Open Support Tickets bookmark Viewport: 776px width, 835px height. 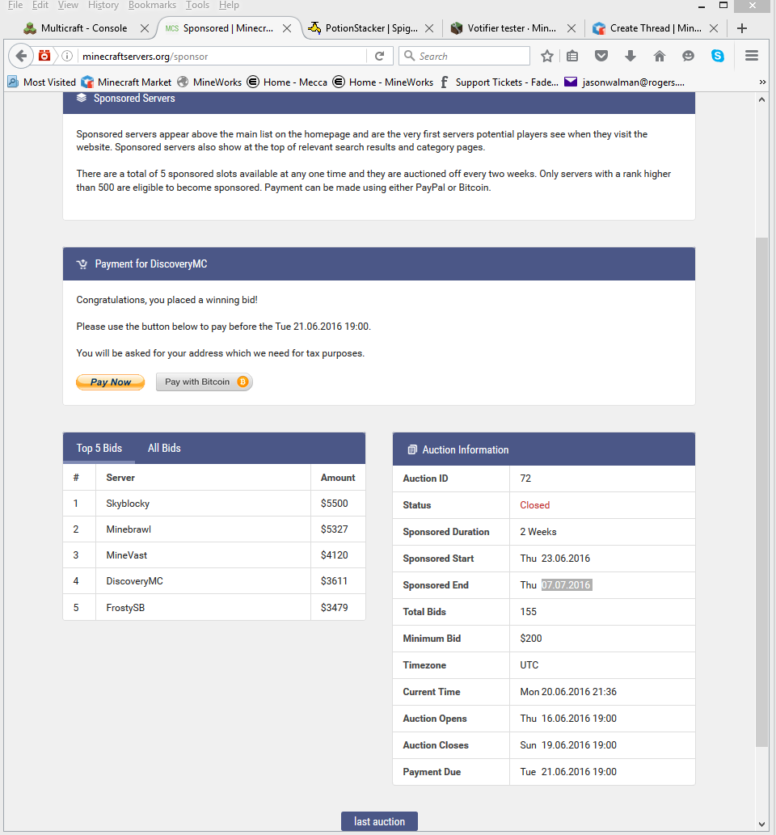[x=499, y=82]
